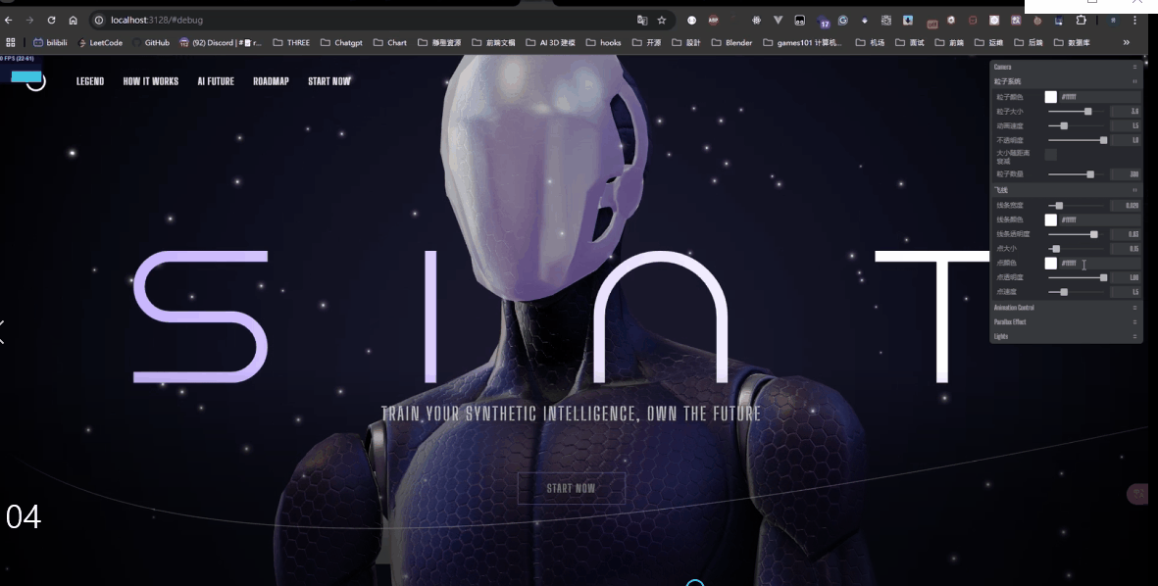This screenshot has height=586, width=1158.
Task: Open the games101 bookmarks folder
Action: point(802,43)
